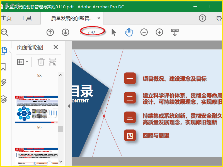Go to the next page arrow
The width and height of the screenshot is (223, 167).
66,32
